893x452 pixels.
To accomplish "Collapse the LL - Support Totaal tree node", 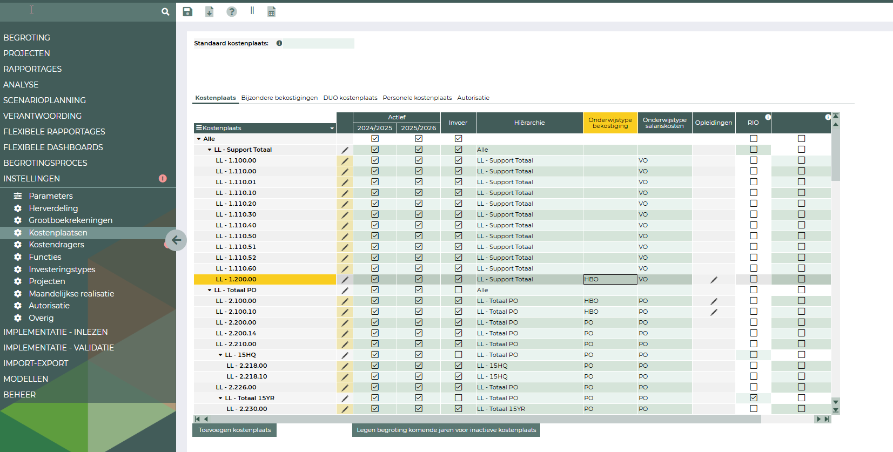I will point(210,150).
